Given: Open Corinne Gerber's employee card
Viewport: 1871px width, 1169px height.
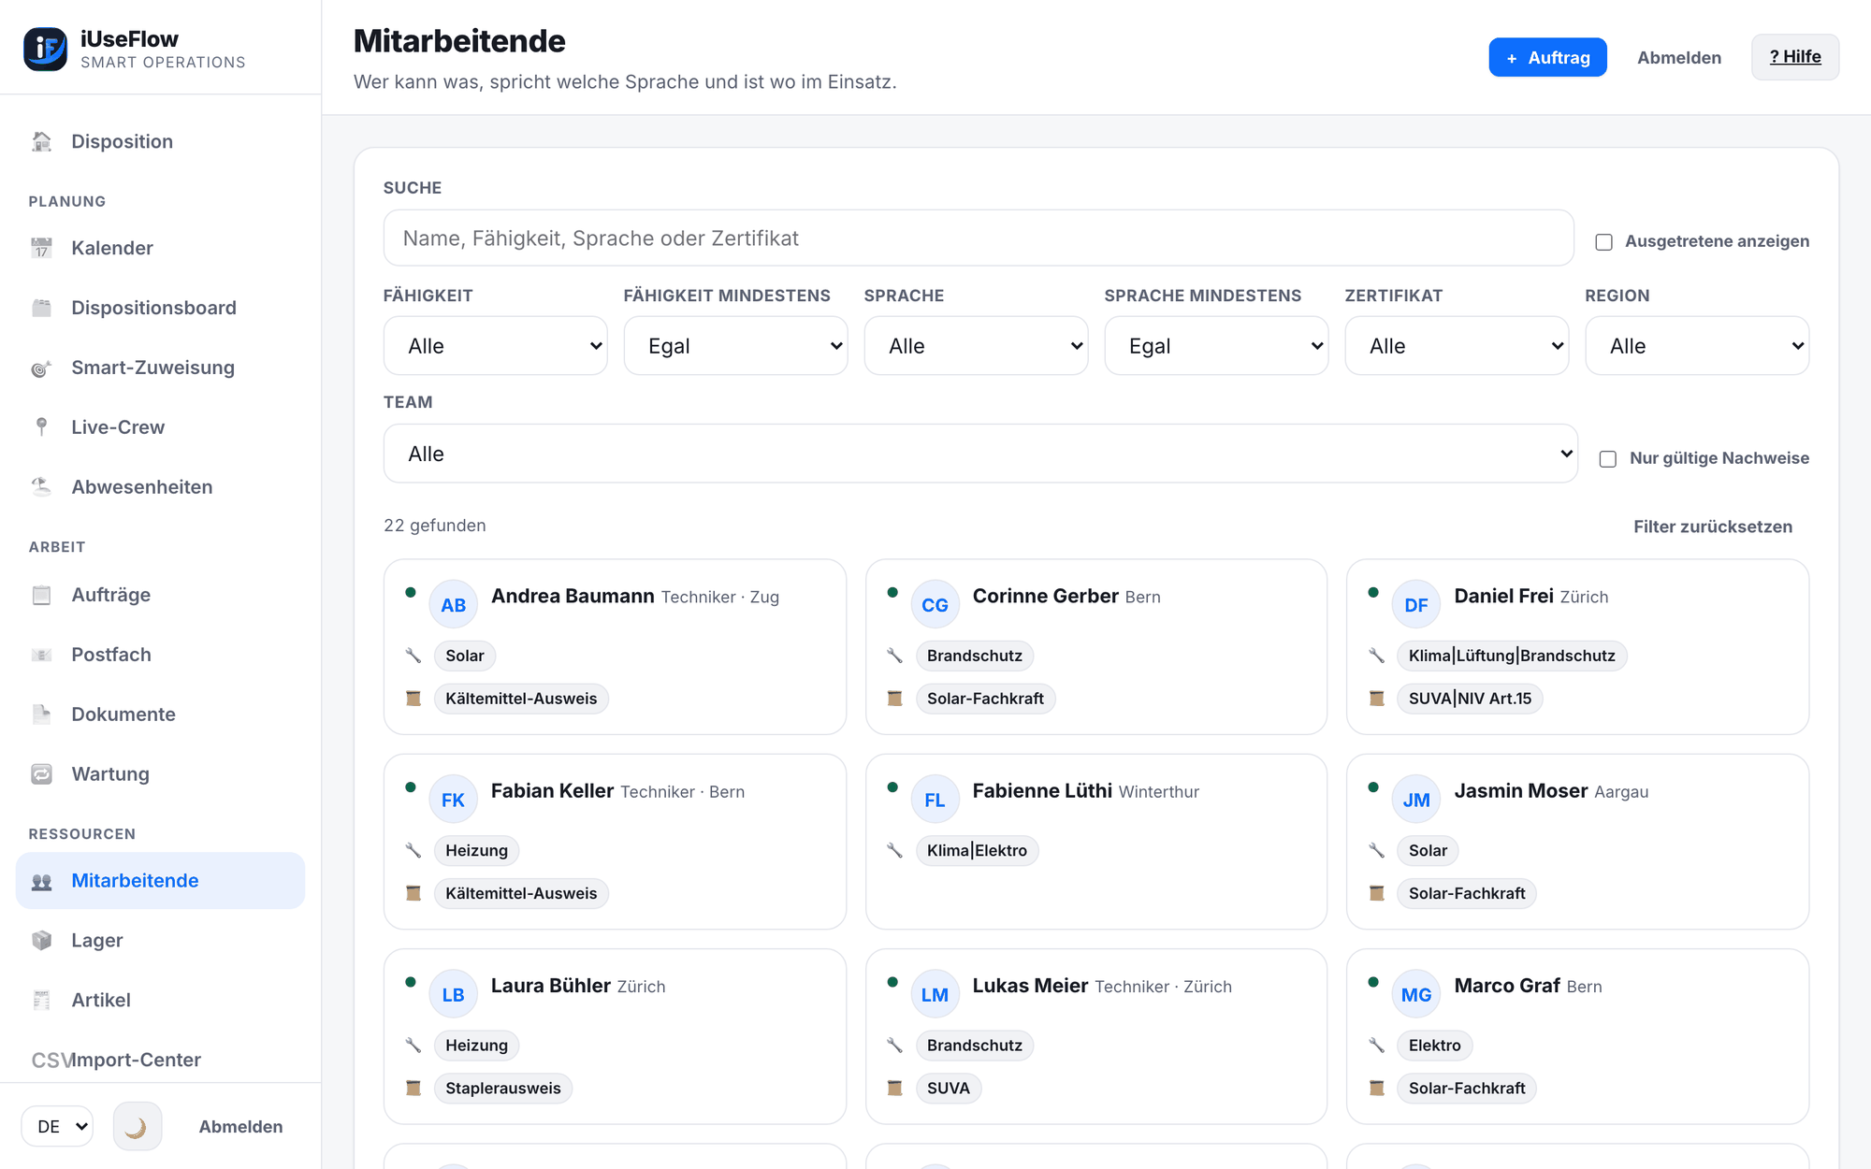Looking at the screenshot, I should [1096, 647].
